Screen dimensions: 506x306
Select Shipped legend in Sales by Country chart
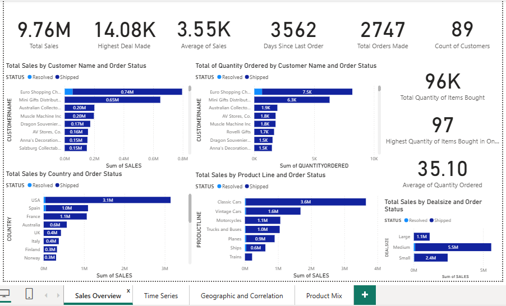pyautogui.click(x=69, y=186)
